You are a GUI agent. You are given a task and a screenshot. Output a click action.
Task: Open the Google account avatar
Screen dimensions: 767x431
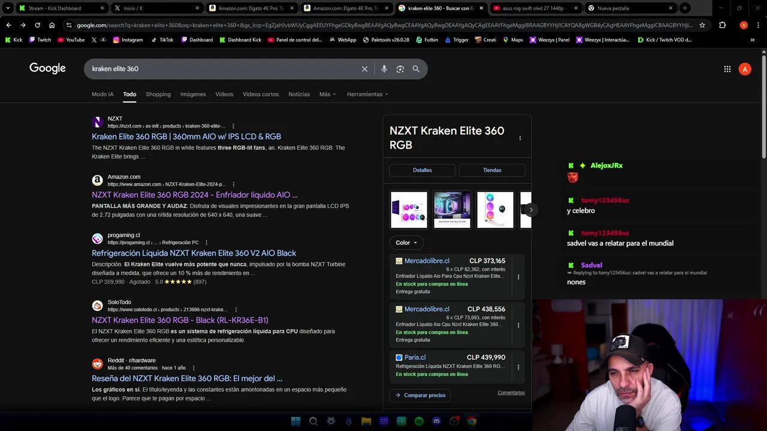[x=745, y=69]
